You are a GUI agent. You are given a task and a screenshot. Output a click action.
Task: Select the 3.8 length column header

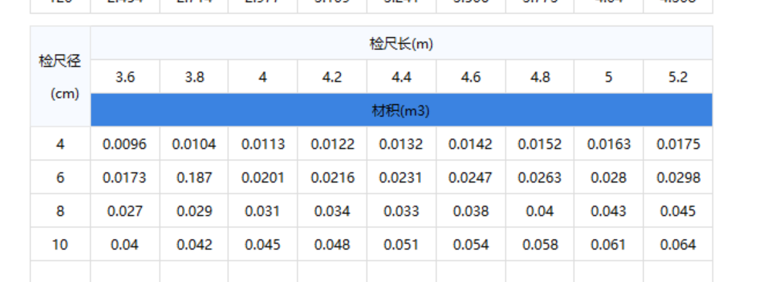[x=194, y=77]
